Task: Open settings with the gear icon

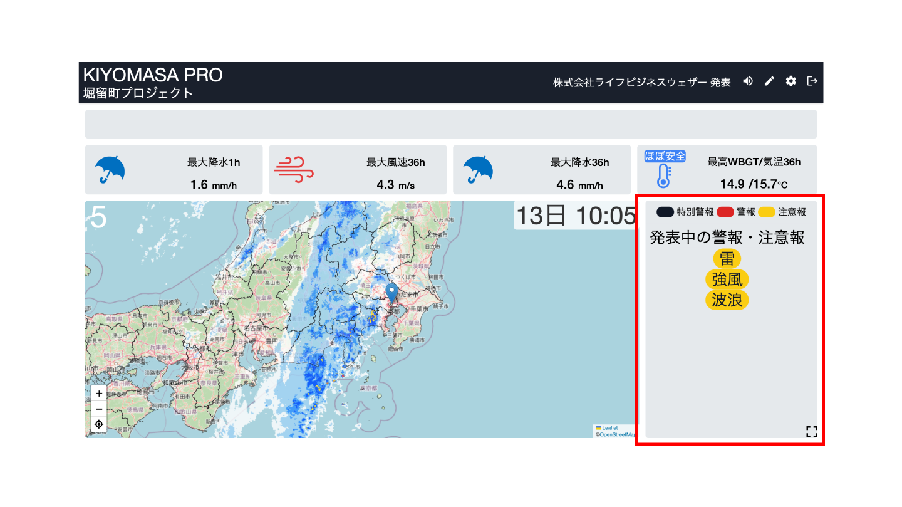Action: (791, 81)
